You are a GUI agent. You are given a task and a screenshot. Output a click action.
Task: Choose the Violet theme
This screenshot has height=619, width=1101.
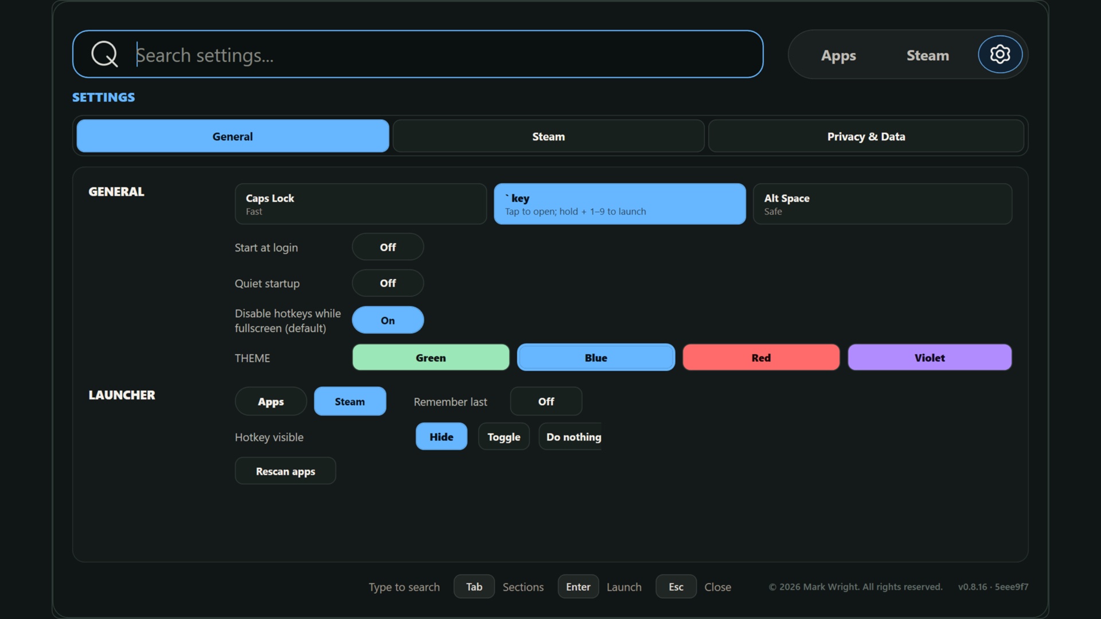(930, 358)
